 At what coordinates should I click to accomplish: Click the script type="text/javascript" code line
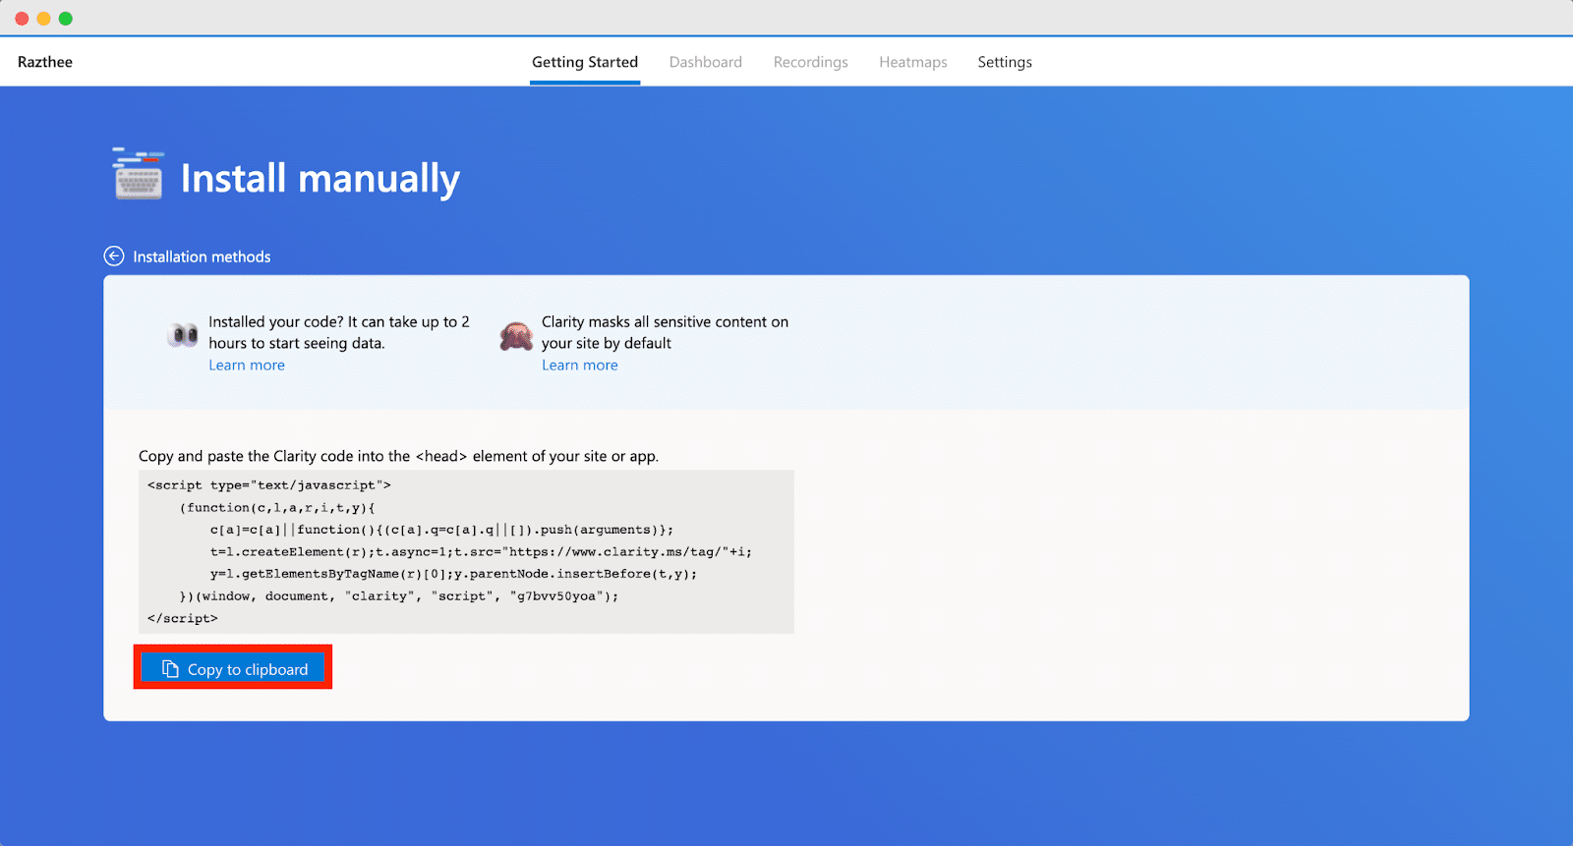269,485
